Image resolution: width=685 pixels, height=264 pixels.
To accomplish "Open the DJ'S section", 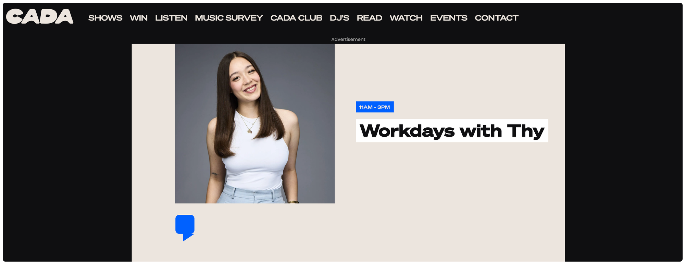I will [x=339, y=18].
